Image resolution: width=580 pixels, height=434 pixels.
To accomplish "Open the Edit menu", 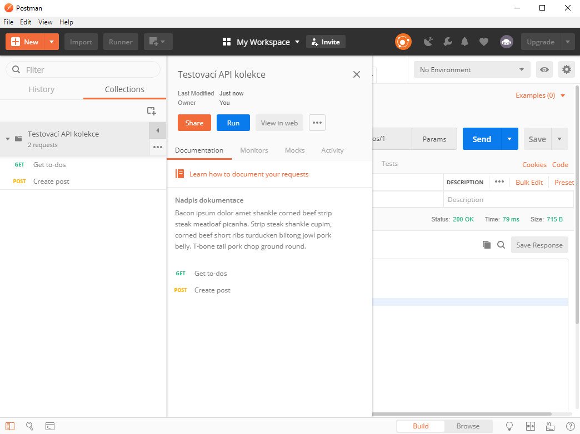I will (26, 22).
